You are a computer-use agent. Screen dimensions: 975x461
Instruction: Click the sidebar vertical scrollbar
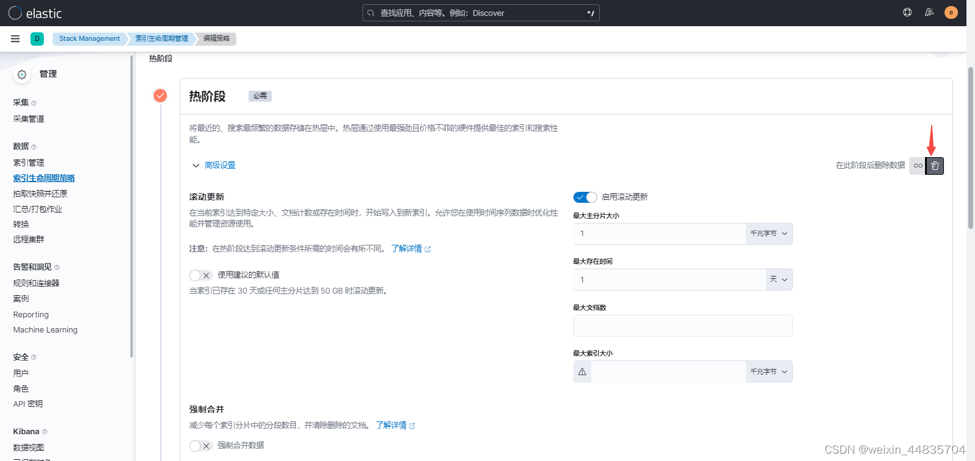132,207
